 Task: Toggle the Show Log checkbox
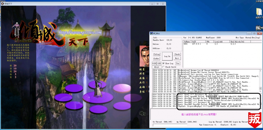click(163, 64)
